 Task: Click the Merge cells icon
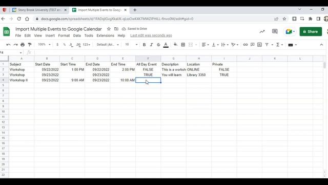pos(191,45)
